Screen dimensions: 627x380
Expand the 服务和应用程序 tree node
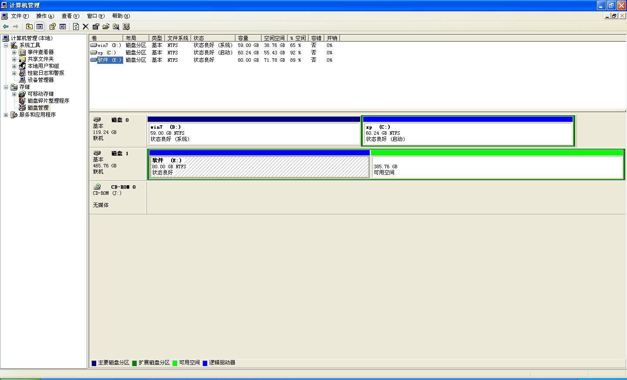[x=6, y=115]
